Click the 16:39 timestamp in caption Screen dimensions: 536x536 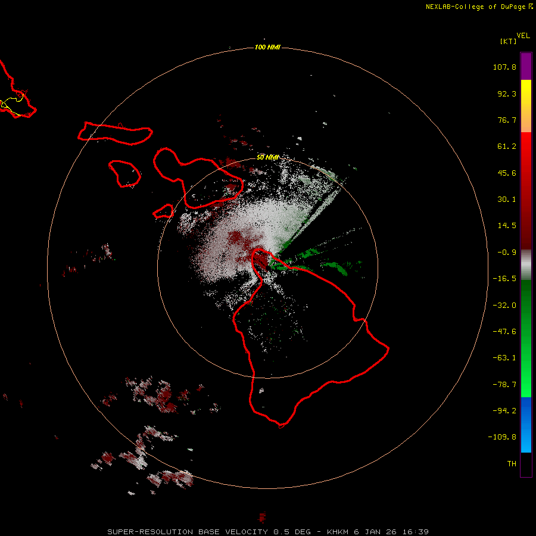[416, 532]
